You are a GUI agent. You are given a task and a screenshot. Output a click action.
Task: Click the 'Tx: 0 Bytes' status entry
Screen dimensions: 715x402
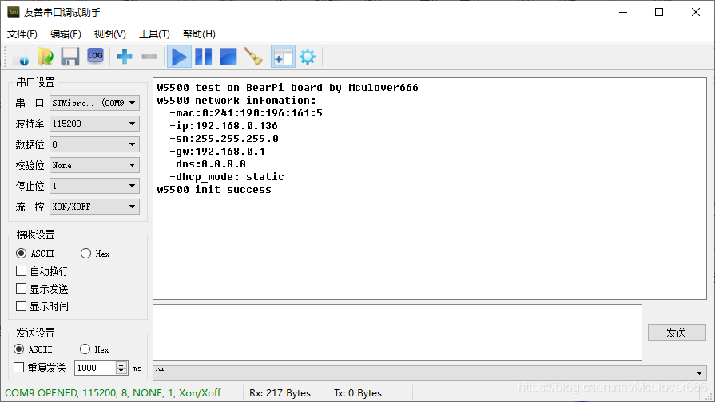pyautogui.click(x=358, y=393)
